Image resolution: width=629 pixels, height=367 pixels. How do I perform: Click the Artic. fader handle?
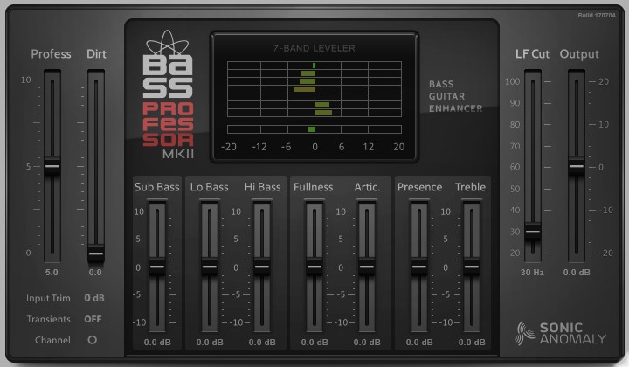pyautogui.click(x=367, y=267)
